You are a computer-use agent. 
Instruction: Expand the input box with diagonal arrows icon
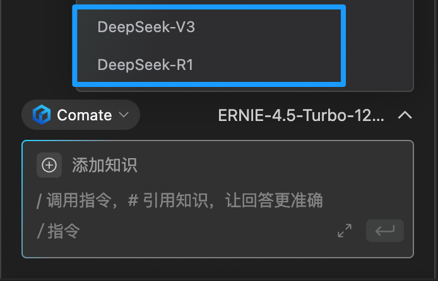345,231
